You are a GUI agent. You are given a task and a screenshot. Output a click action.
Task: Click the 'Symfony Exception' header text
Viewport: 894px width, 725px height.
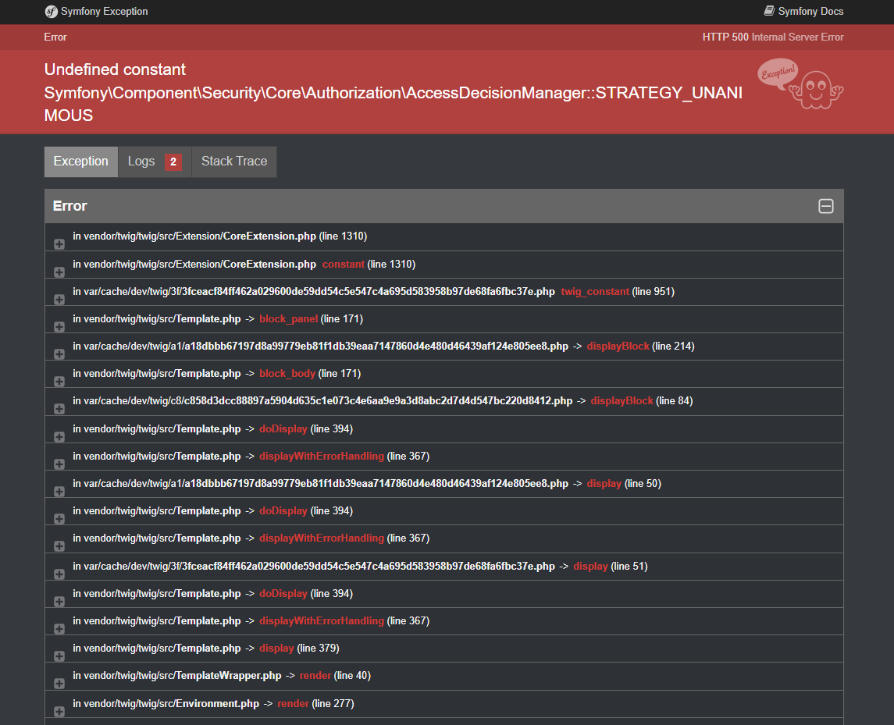(105, 12)
